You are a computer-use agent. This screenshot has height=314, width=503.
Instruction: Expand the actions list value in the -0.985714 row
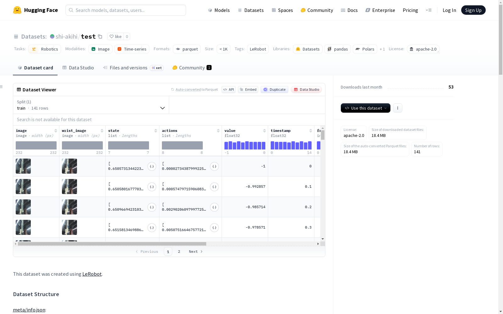tap(214, 207)
